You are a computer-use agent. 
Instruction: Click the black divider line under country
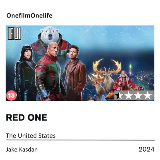point(80,140)
